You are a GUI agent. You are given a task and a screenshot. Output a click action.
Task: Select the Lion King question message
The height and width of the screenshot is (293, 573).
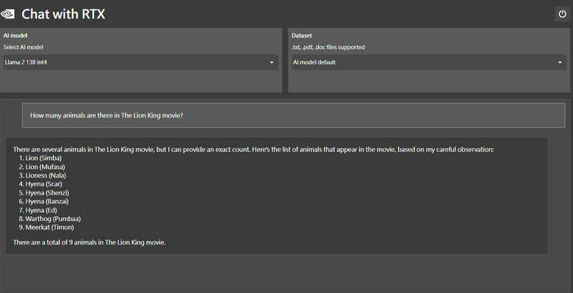pyautogui.click(x=293, y=115)
